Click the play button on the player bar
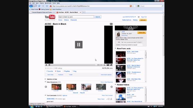Viewport: 193px width, 108px height. coord(46,65)
